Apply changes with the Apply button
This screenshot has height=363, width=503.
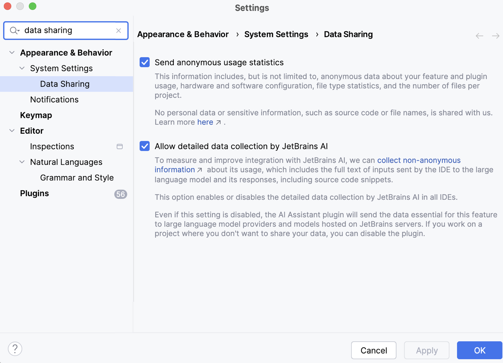coord(426,350)
